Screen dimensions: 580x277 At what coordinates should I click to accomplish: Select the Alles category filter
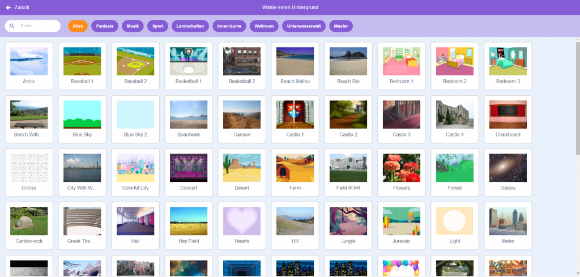78,26
